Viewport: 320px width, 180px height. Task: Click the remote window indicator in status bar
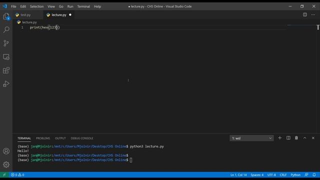4,174
